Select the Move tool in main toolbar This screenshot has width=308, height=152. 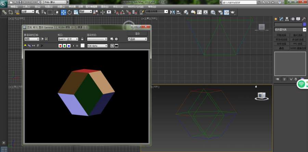pos(64,12)
